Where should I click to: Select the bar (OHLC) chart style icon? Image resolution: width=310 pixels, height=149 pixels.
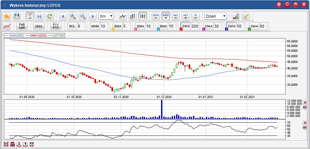[133, 16]
